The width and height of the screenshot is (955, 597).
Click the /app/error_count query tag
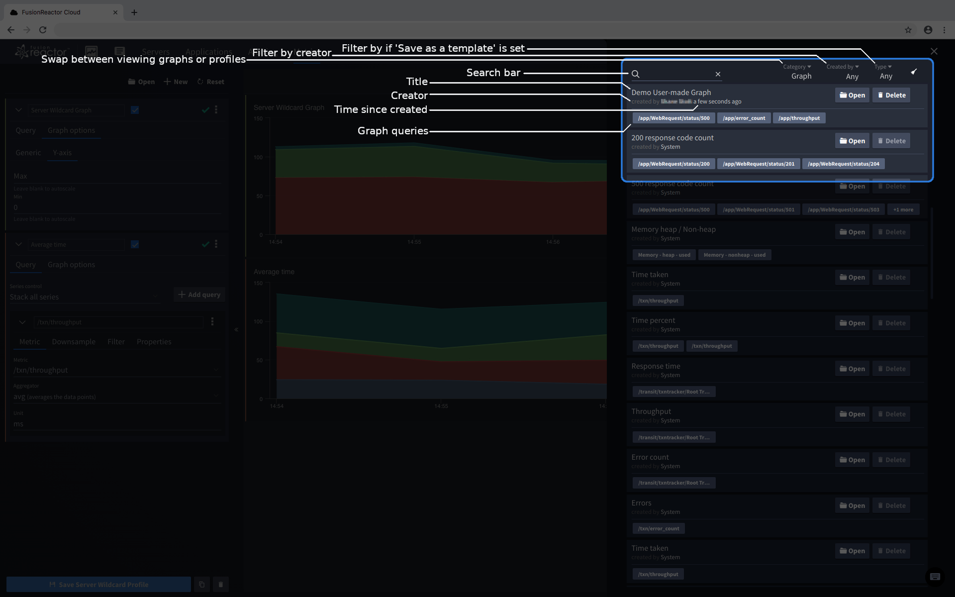[x=744, y=118]
